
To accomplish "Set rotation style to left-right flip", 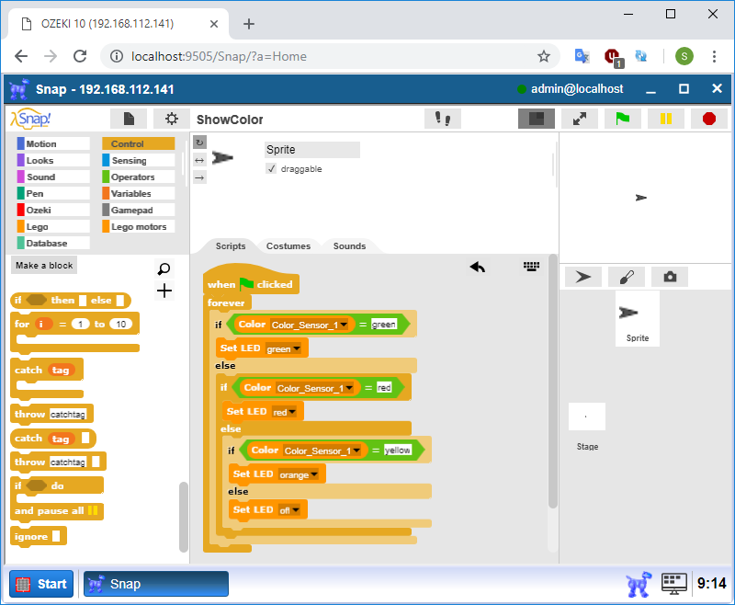I will tap(199, 160).
